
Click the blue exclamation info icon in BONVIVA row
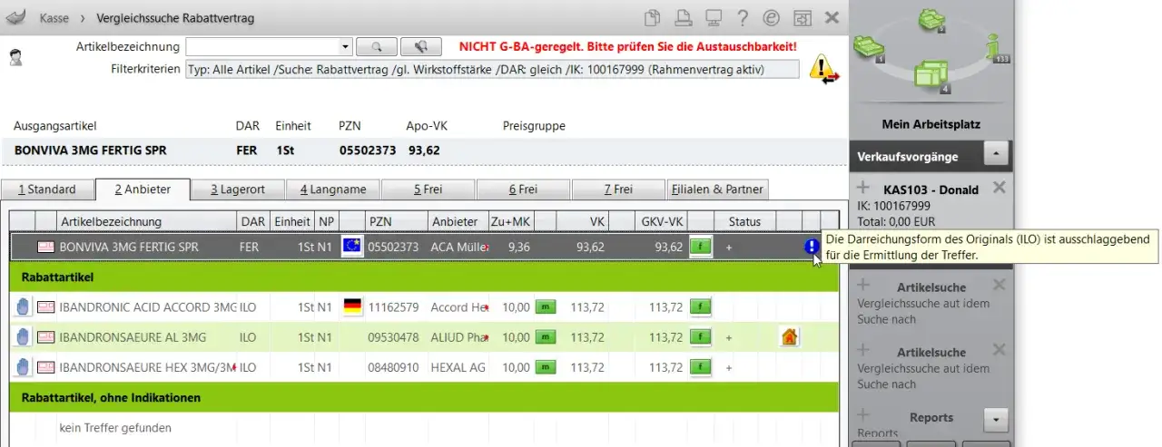(812, 247)
